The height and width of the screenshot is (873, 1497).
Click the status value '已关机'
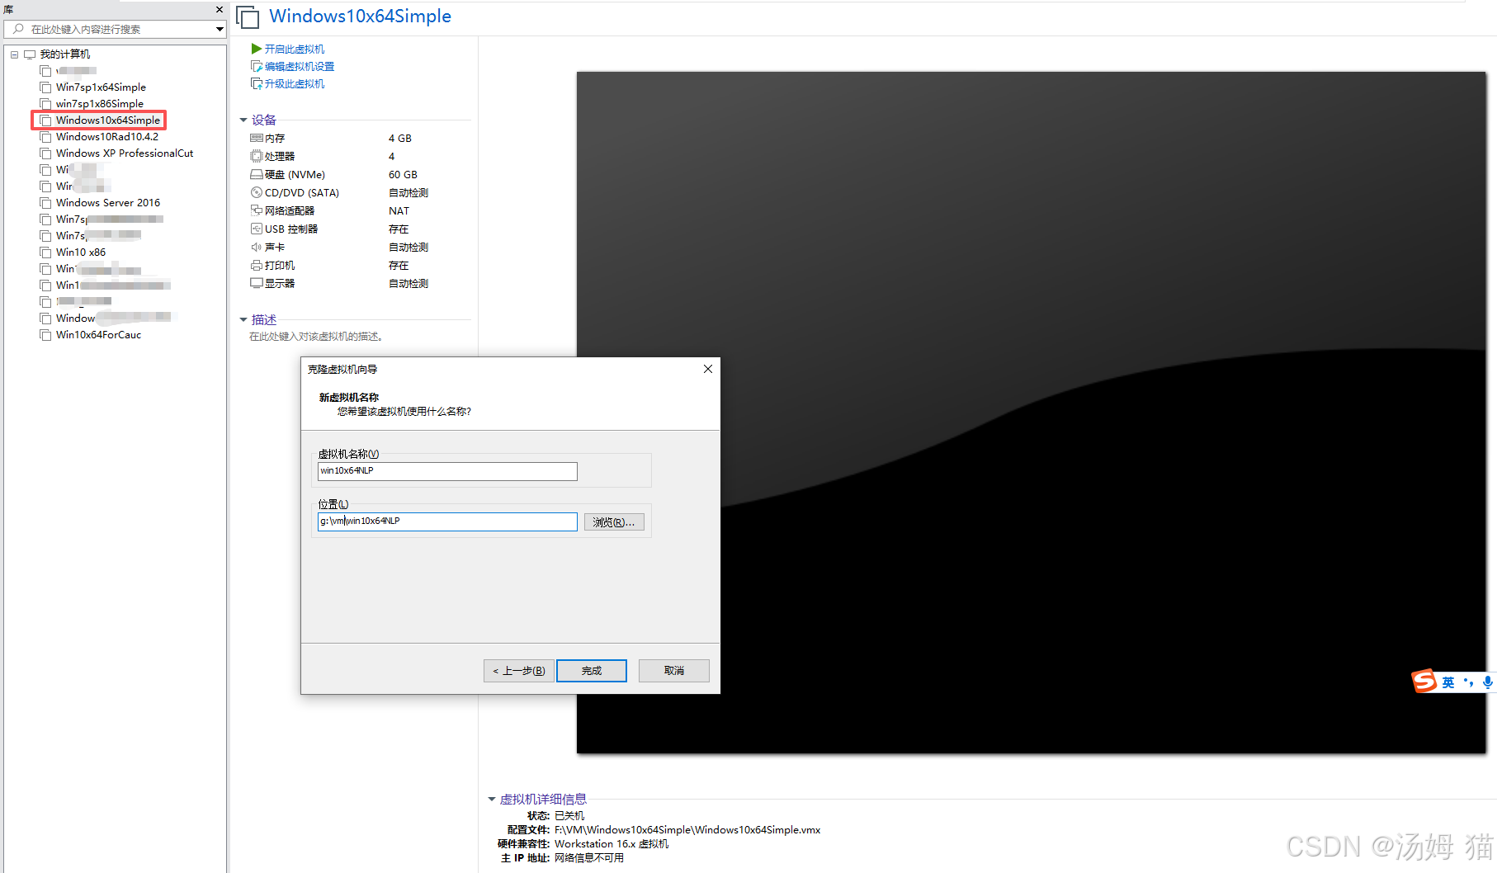coord(569,816)
